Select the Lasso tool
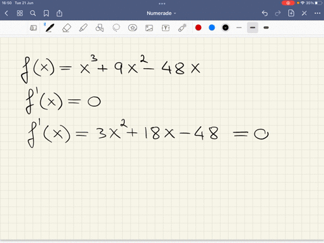This screenshot has height=243, width=324. 116,28
